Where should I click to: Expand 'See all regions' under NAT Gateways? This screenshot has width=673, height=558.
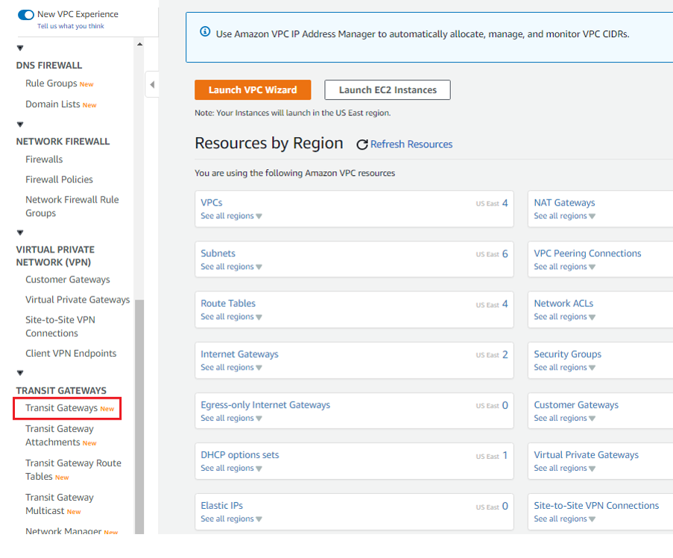tap(564, 216)
